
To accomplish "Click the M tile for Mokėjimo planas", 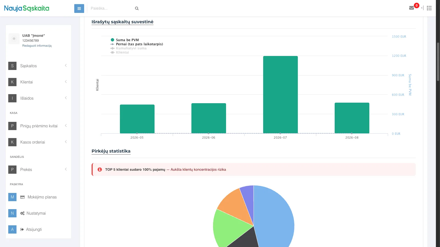I will point(12,197).
